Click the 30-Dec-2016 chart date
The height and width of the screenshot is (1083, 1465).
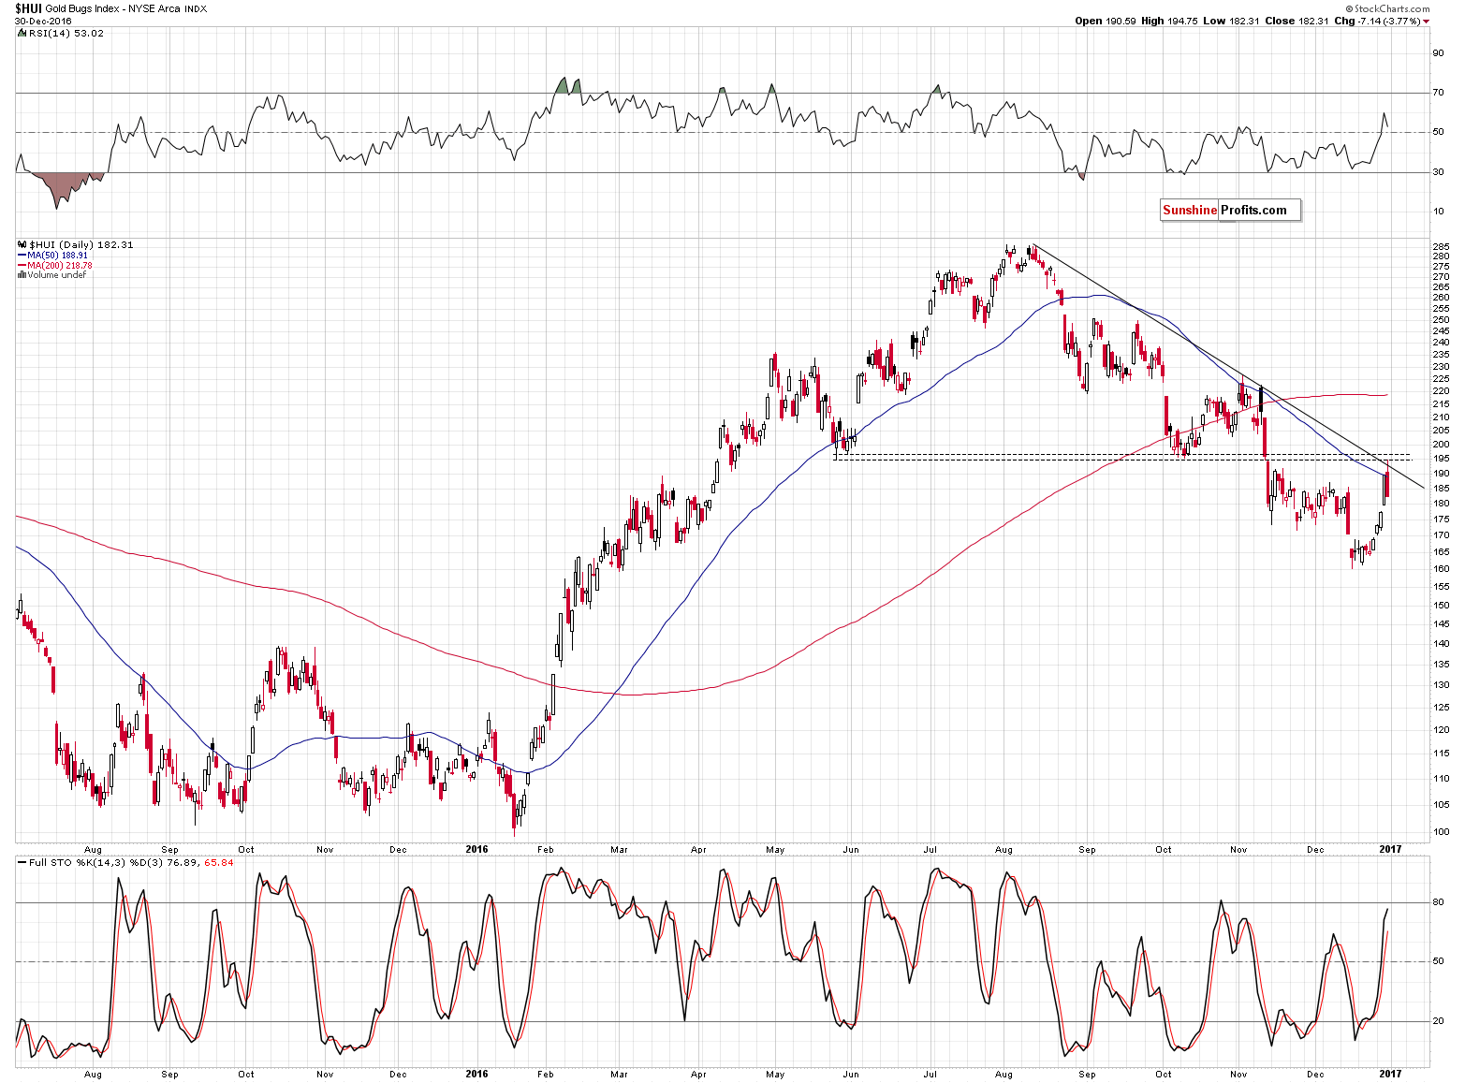pyautogui.click(x=43, y=21)
